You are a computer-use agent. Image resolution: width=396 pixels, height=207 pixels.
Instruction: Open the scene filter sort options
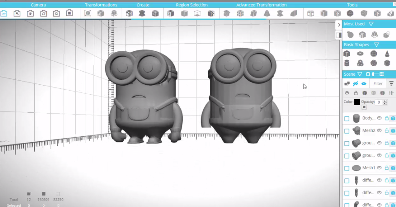[x=391, y=84]
